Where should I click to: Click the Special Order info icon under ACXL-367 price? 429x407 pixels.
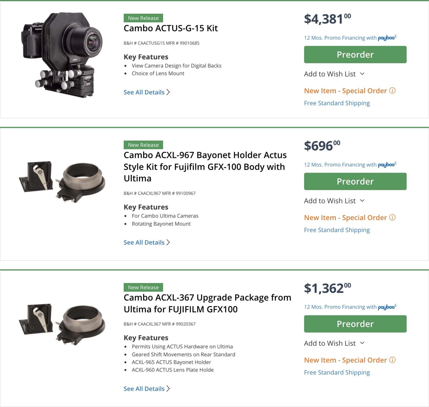point(392,360)
